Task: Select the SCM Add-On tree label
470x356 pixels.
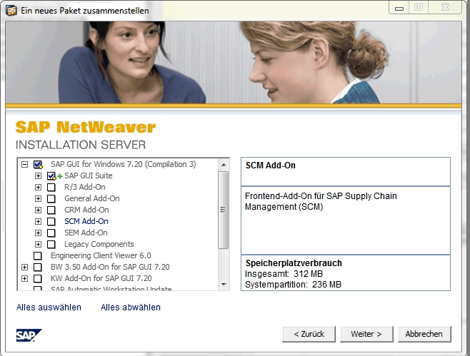Action: 86,221
